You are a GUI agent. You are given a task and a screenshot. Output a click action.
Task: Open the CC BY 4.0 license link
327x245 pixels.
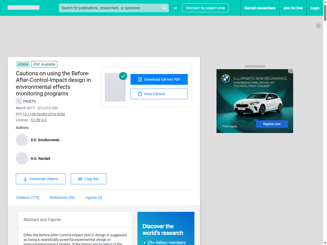pyautogui.click(x=39, y=120)
